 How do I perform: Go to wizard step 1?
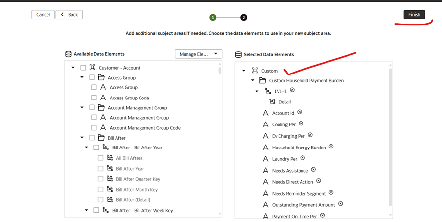click(213, 18)
